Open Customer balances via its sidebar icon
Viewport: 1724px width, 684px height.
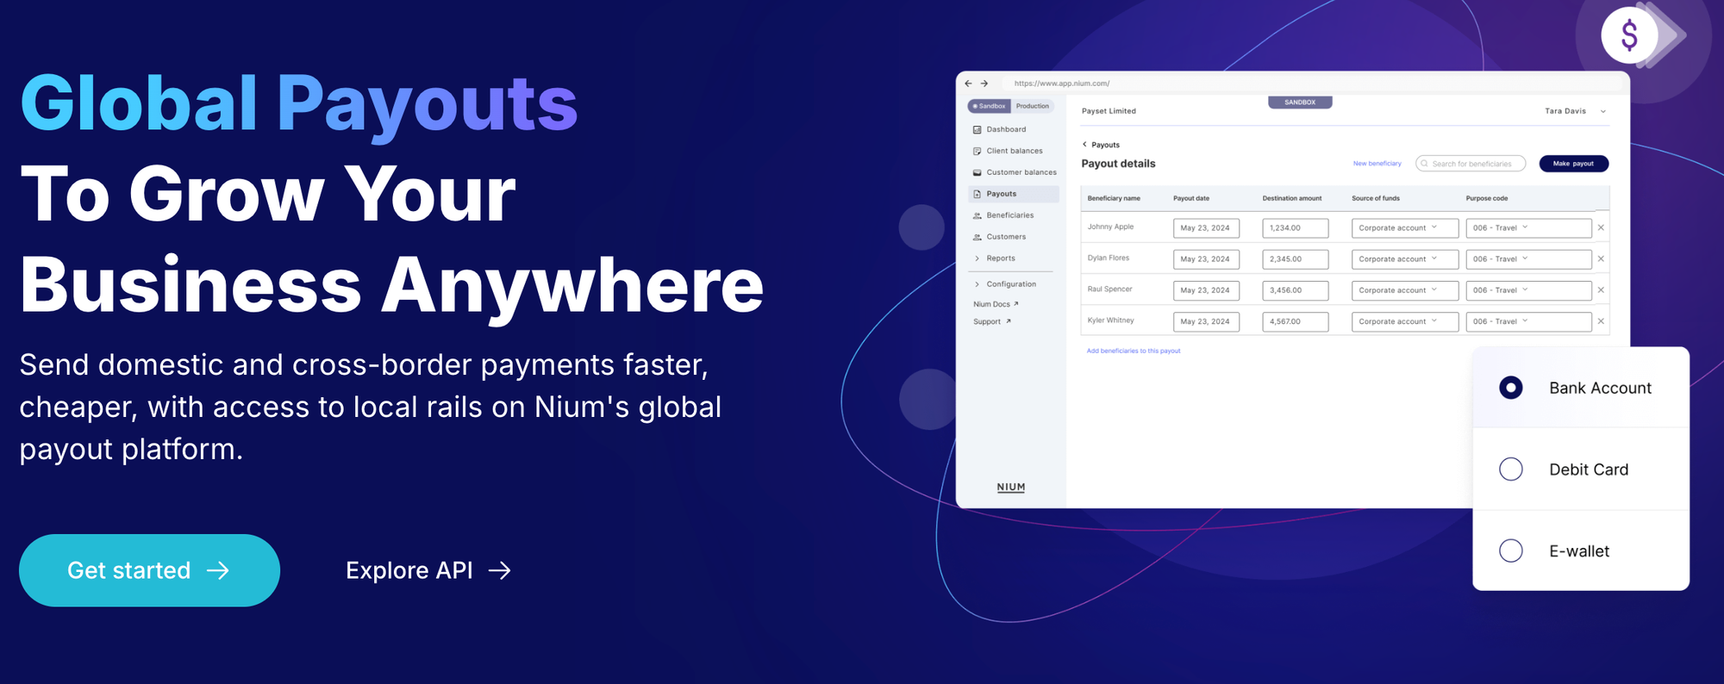coord(978,173)
